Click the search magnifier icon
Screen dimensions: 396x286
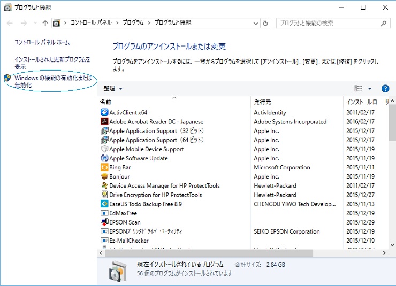(x=384, y=23)
